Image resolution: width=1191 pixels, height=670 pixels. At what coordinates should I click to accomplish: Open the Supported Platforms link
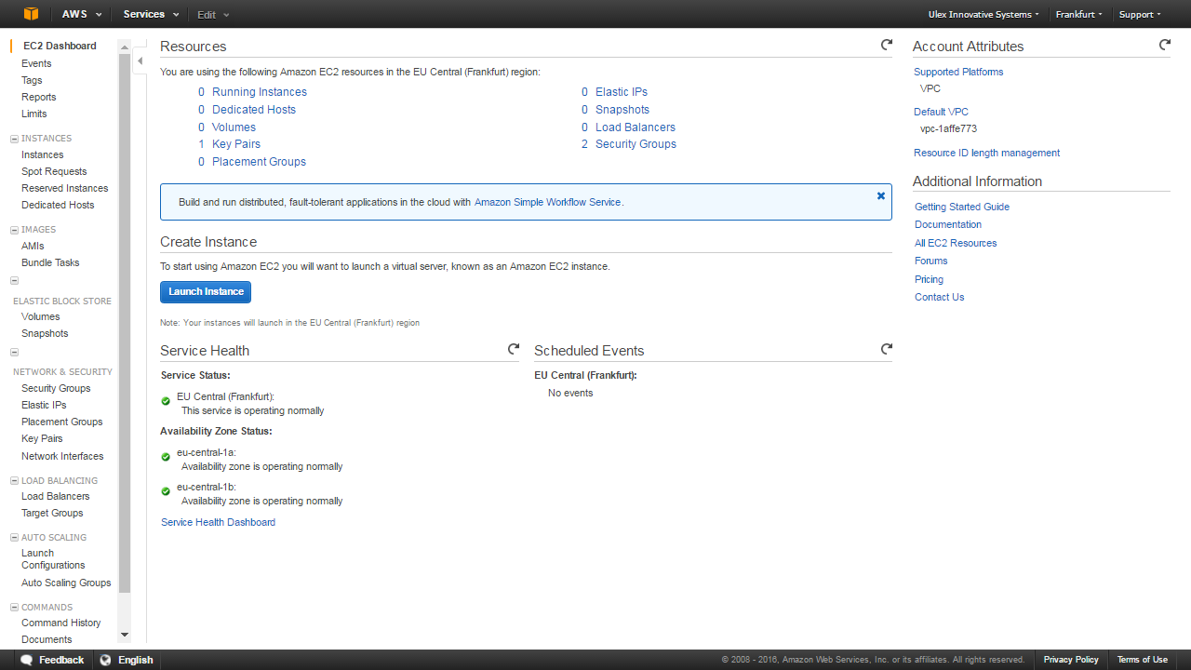958,72
